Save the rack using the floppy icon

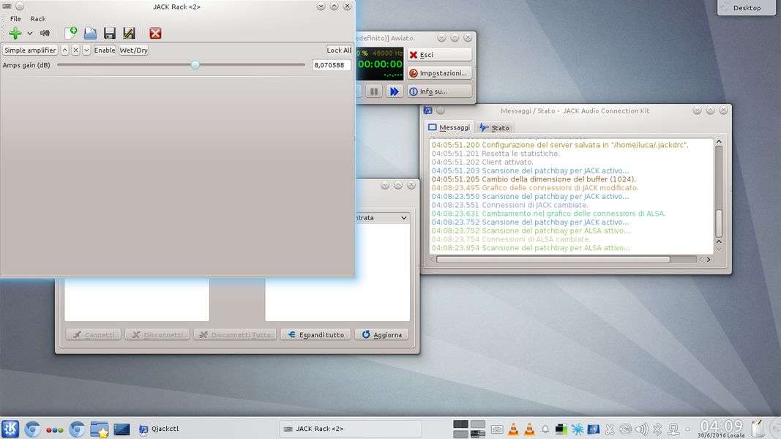(110, 33)
